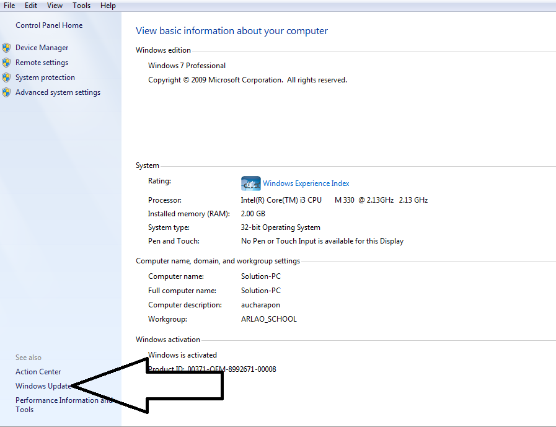The height and width of the screenshot is (427, 556).
Task: Open the Help menu
Action: (x=108, y=6)
